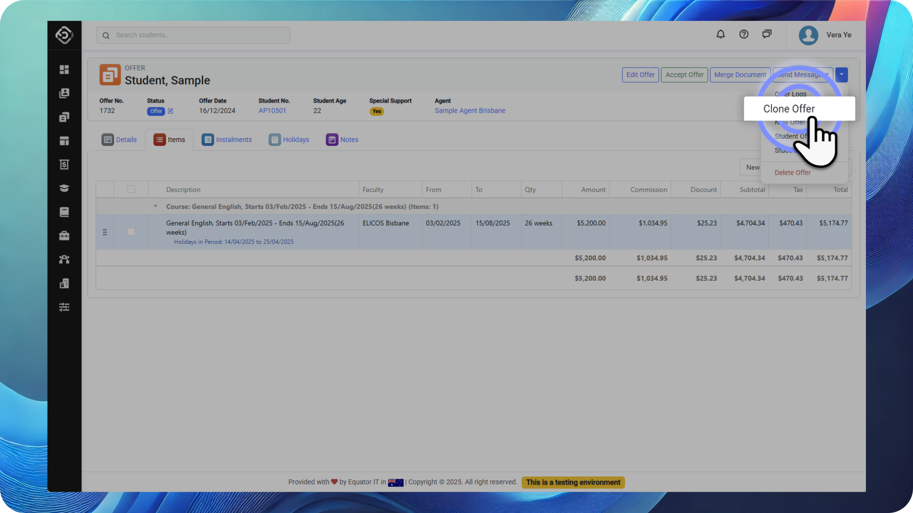
Task: Select Clone Offer from the dropdown menu
Action: 789,109
